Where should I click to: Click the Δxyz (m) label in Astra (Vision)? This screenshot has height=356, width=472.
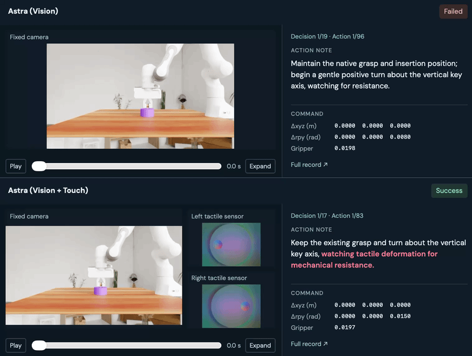(304, 126)
